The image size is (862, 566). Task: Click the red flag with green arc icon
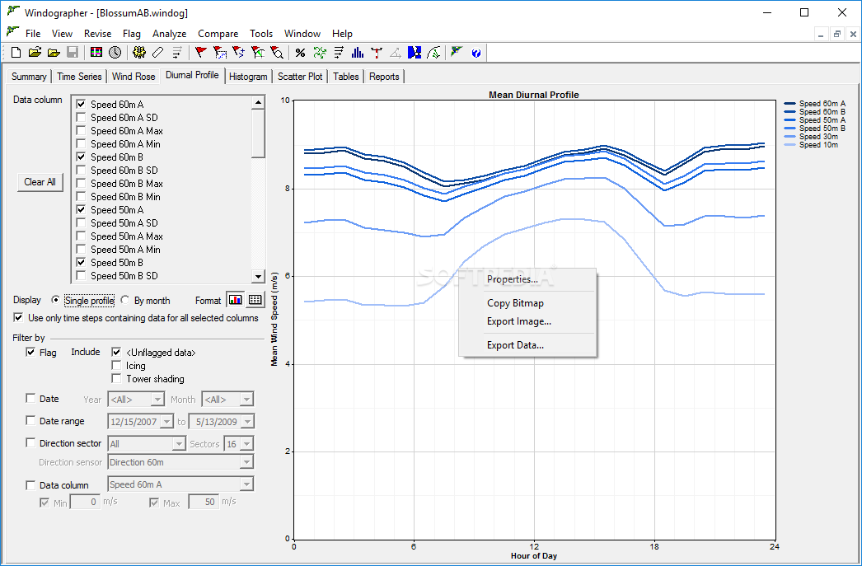coord(258,53)
